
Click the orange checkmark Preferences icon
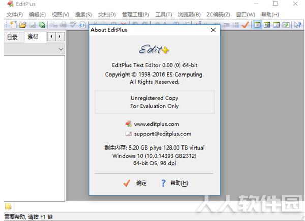pos(246,25)
